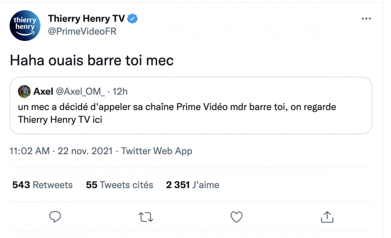Like the tweet with heart icon

pos(237,216)
